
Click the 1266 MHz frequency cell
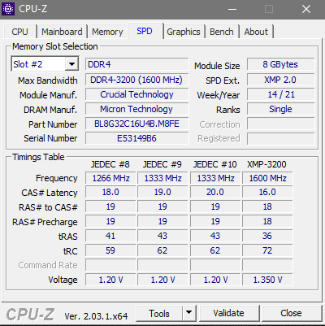point(110,178)
